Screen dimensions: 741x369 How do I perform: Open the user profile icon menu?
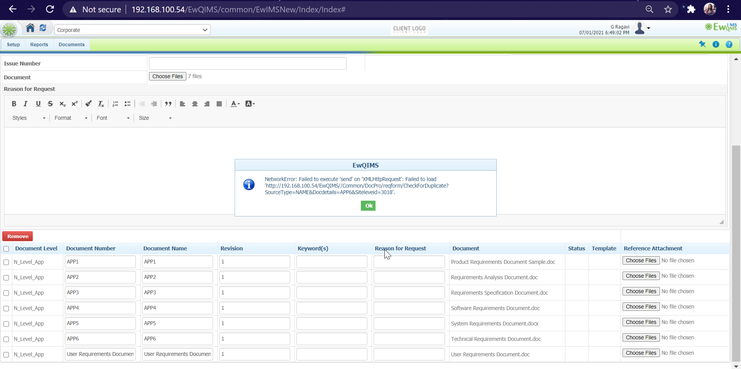pos(641,28)
